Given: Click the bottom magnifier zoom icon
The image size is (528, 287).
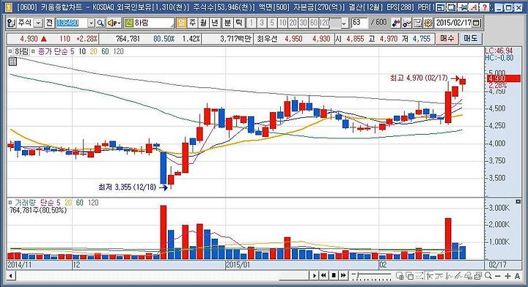Looking at the screenshot, I should point(488,275).
